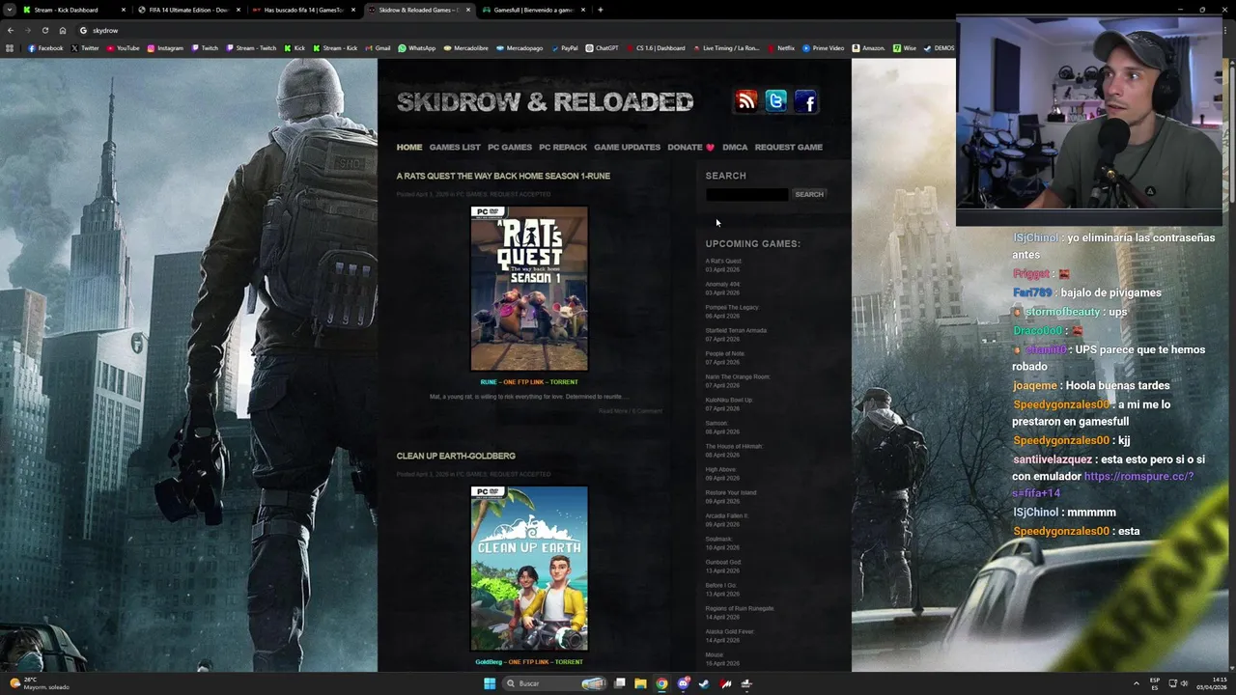Open DMCA in the site menu
This screenshot has height=695, width=1236.
click(x=735, y=147)
